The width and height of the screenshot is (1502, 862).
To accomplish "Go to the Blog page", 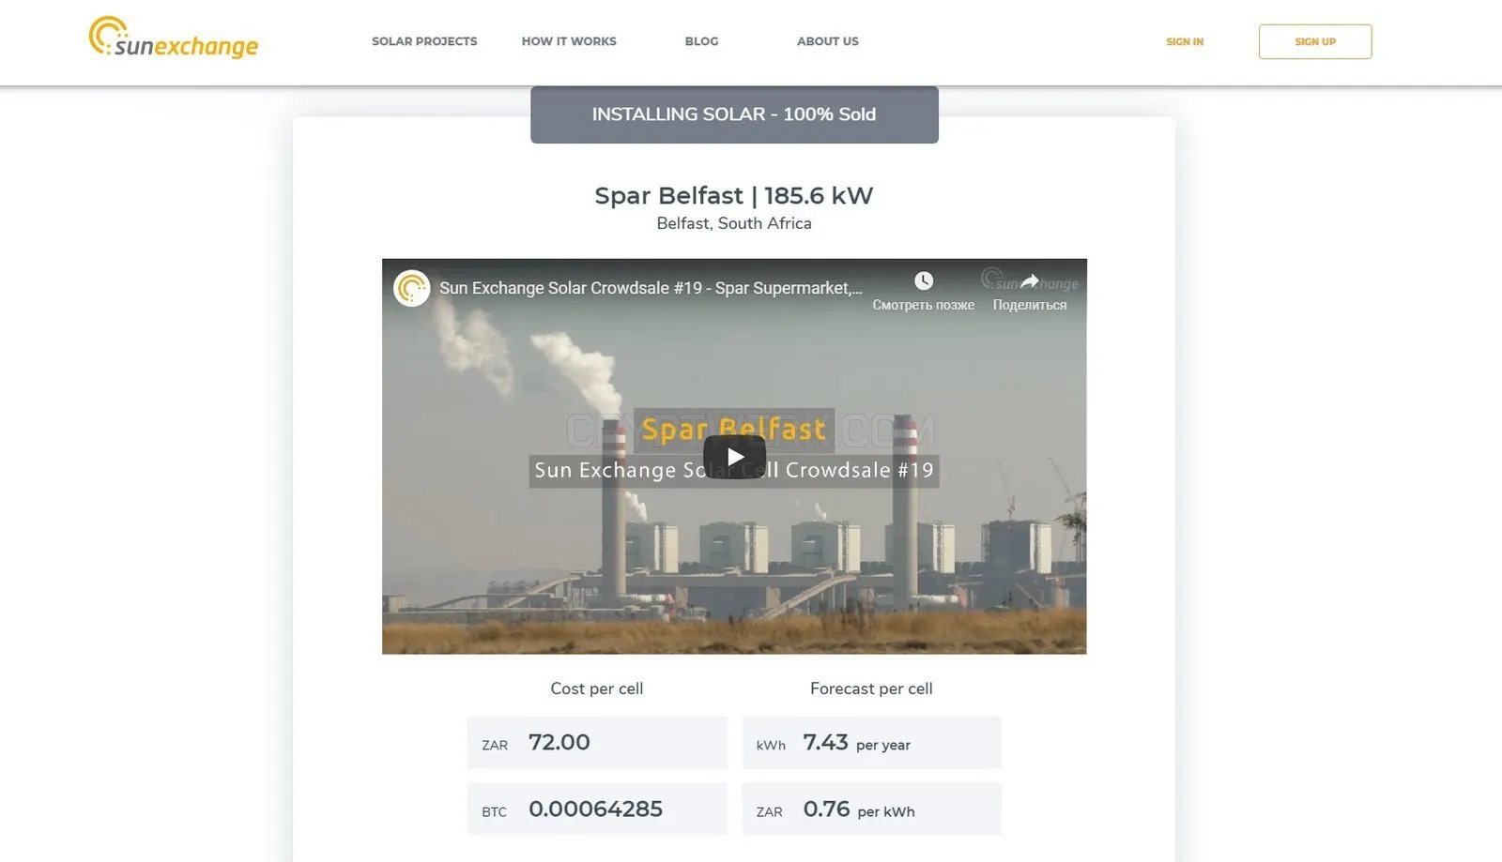I will tap(701, 41).
